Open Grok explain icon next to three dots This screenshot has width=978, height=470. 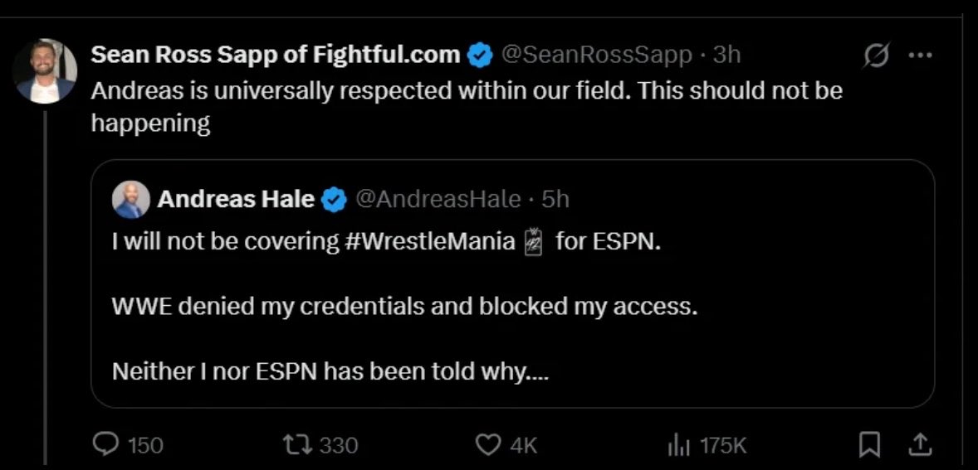point(877,56)
